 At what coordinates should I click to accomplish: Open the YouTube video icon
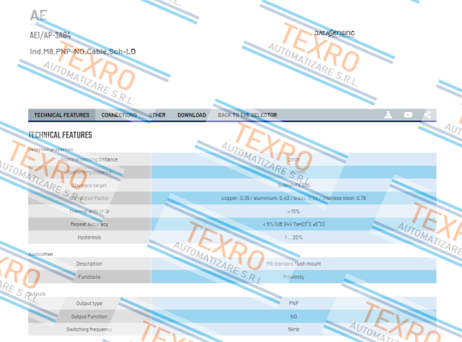[408, 115]
